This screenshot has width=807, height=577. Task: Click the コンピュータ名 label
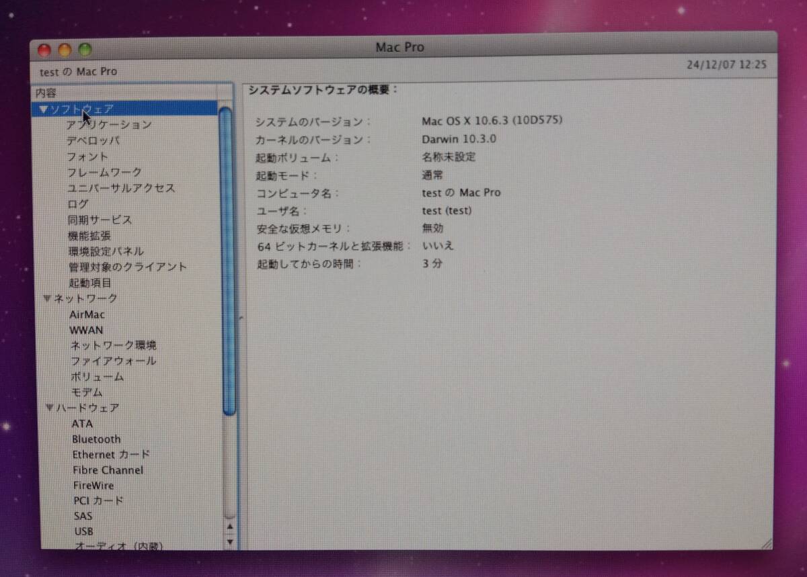298,193
